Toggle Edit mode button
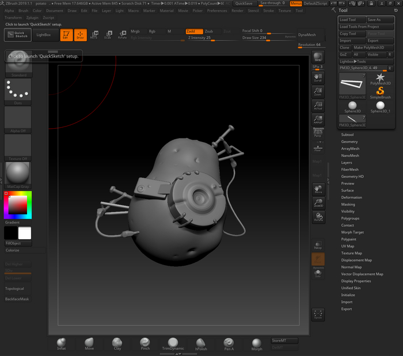The width and height of the screenshot is (403, 356). click(66, 35)
